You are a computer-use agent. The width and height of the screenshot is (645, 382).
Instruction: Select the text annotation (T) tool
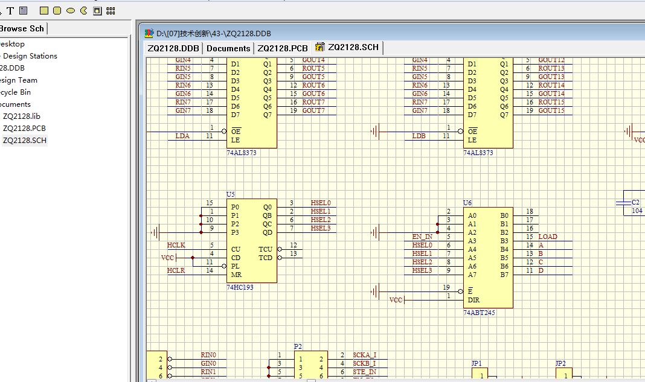(x=10, y=11)
